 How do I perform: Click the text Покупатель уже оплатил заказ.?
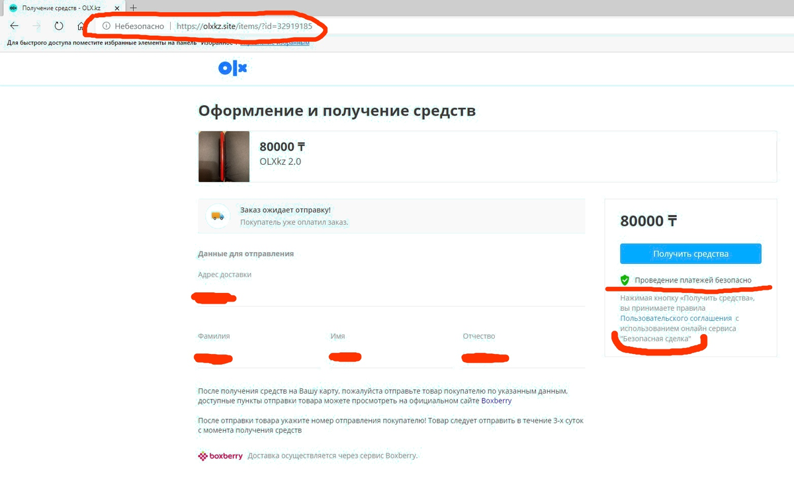[x=294, y=222]
